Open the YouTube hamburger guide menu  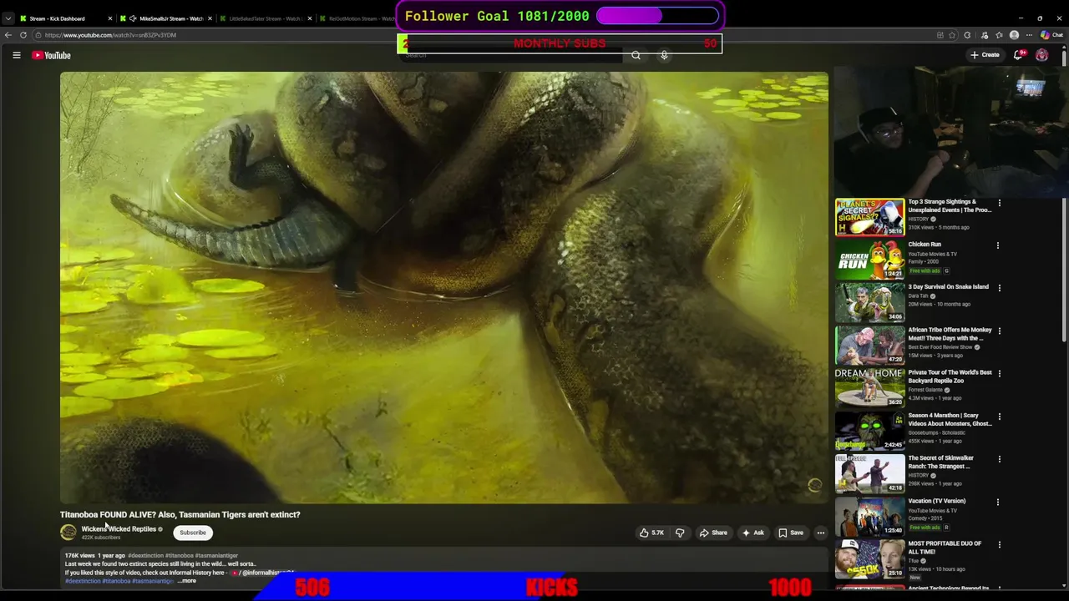click(16, 55)
